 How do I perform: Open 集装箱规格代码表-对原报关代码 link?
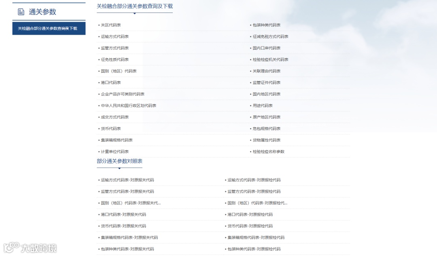(x=129, y=238)
